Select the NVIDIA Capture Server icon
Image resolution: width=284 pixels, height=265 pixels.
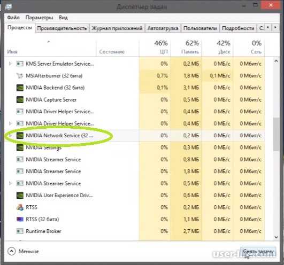pyautogui.click(x=20, y=100)
